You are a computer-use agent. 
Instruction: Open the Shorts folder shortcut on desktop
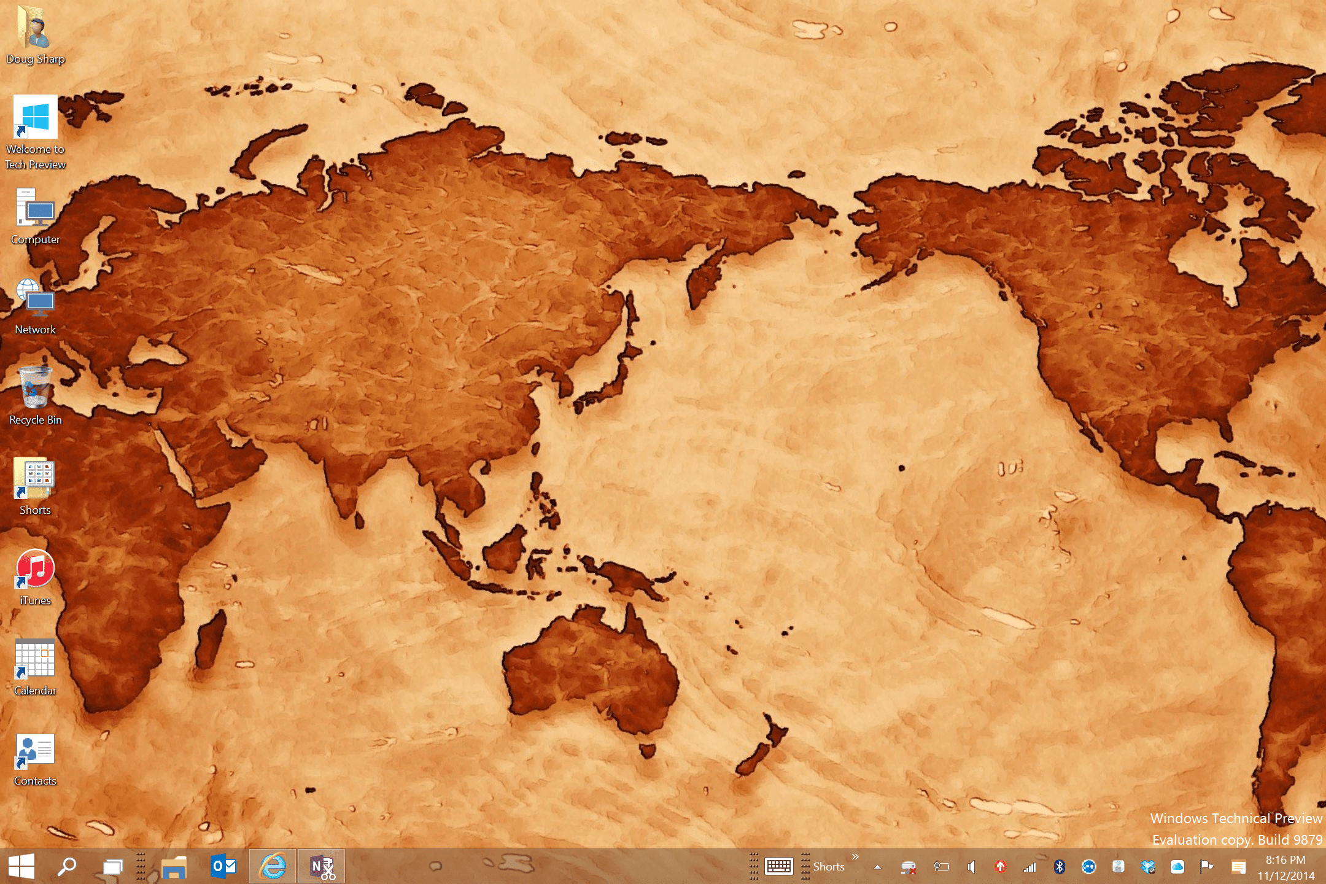(x=35, y=478)
